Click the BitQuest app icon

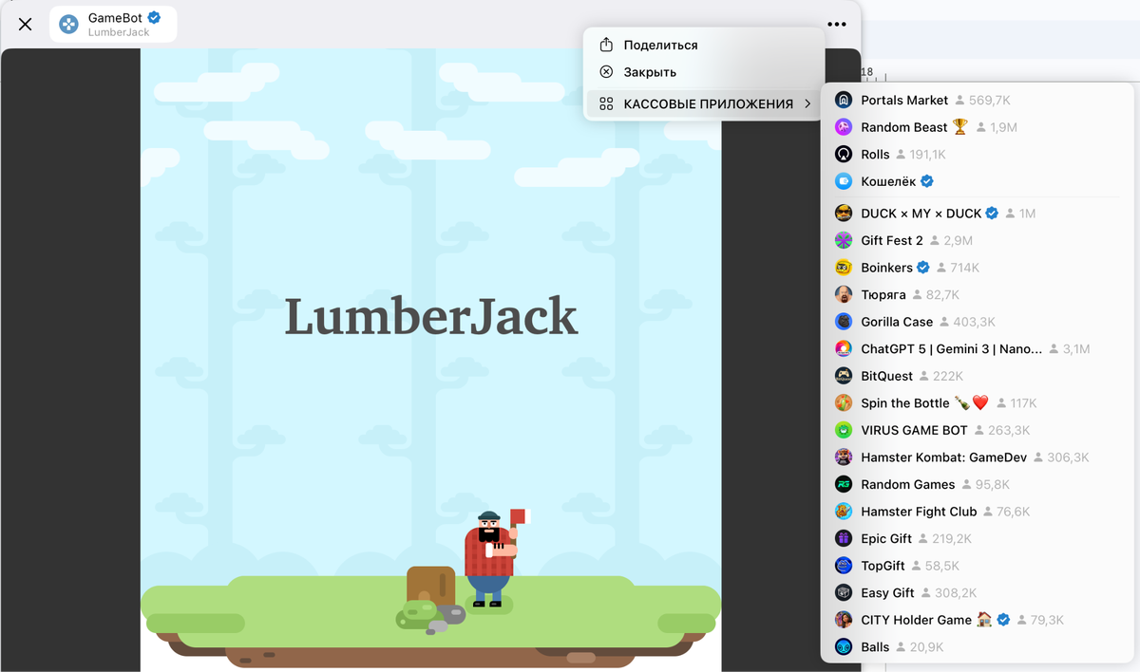pyautogui.click(x=844, y=376)
